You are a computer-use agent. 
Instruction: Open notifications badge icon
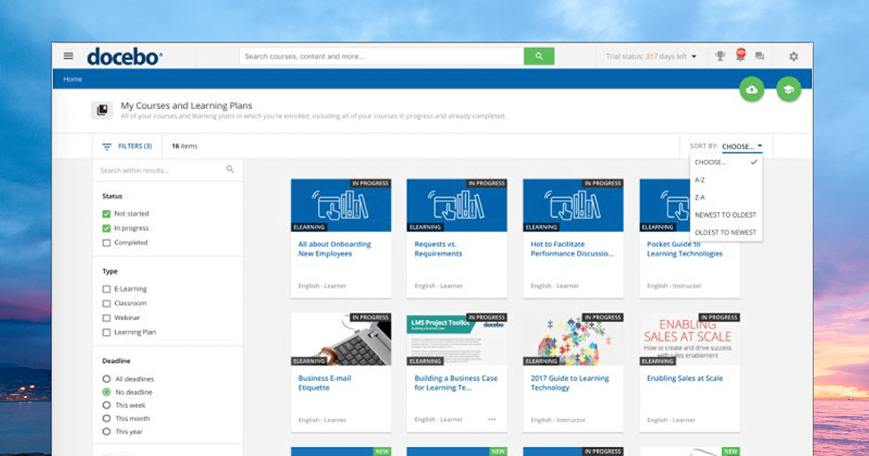(x=740, y=55)
